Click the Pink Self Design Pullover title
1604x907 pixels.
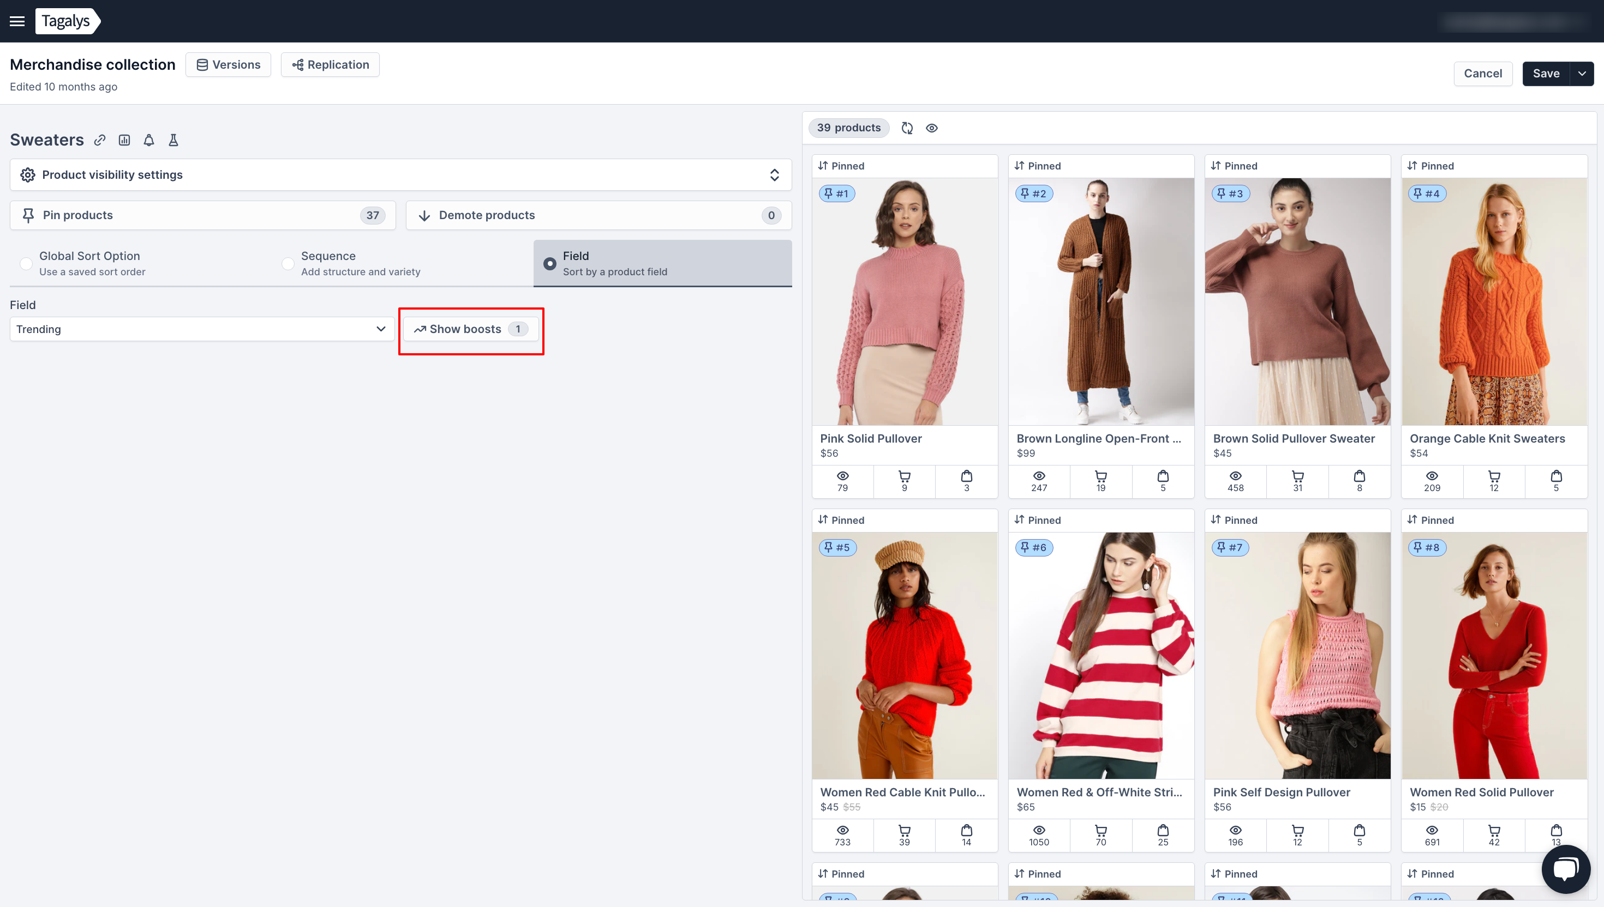click(x=1281, y=793)
